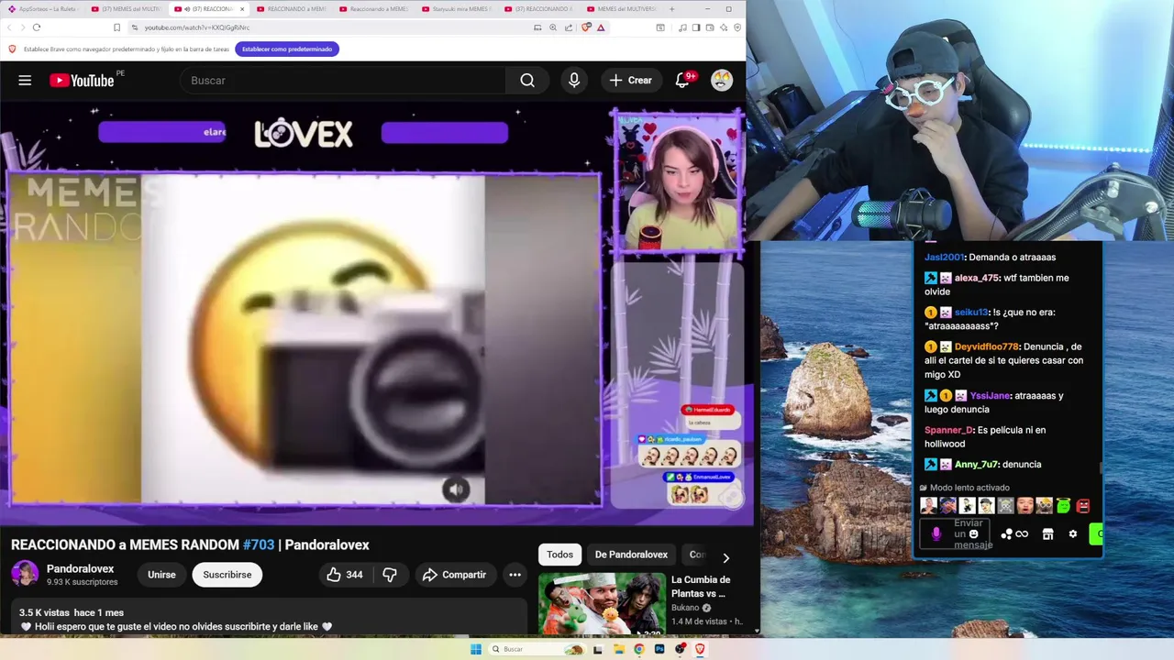Select the De Pandoralovex filter chip
The image size is (1174, 660).
click(631, 555)
